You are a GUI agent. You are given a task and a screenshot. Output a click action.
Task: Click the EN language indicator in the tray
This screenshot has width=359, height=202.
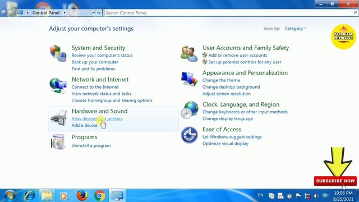260,195
